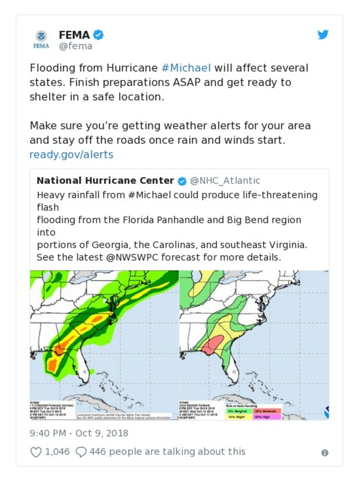Open the 9:40 PM - Oct 9, 2018 timestamp
Image resolution: width=359 pixels, height=483 pixels.
point(79,434)
